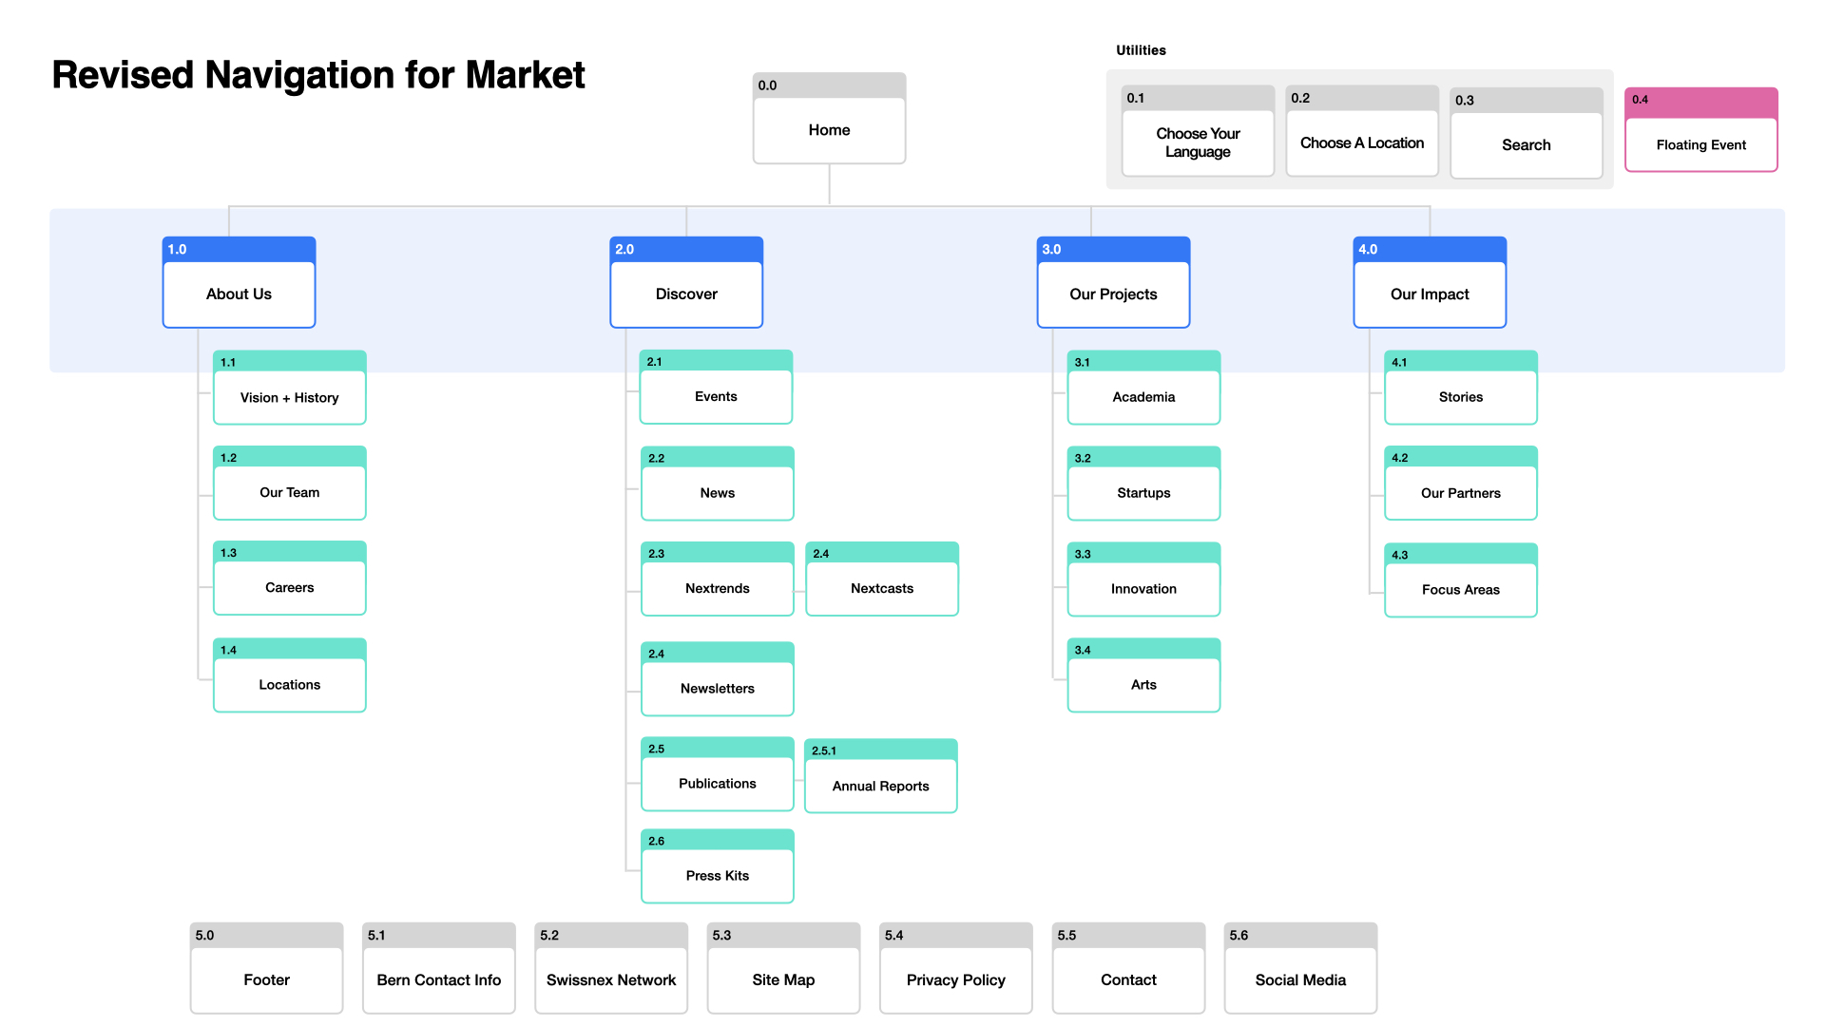Select the Privacy Policy footer box
Viewport: 1825px width, 1026px height.
coord(956,968)
